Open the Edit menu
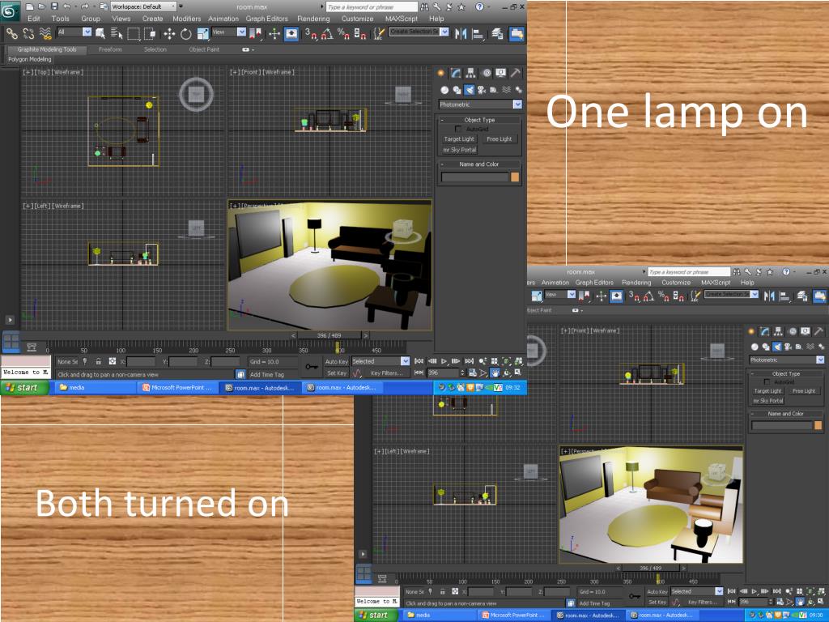The height and width of the screenshot is (622, 829). pyautogui.click(x=34, y=19)
